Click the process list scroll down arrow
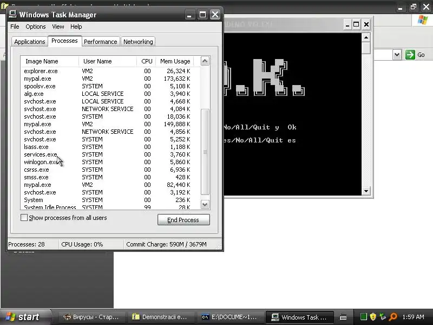Image resolution: width=433 pixels, height=325 pixels. pos(205,205)
